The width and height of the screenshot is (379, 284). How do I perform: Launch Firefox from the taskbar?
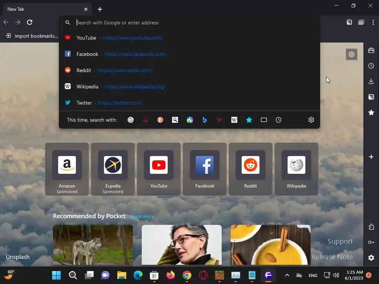pos(171,275)
